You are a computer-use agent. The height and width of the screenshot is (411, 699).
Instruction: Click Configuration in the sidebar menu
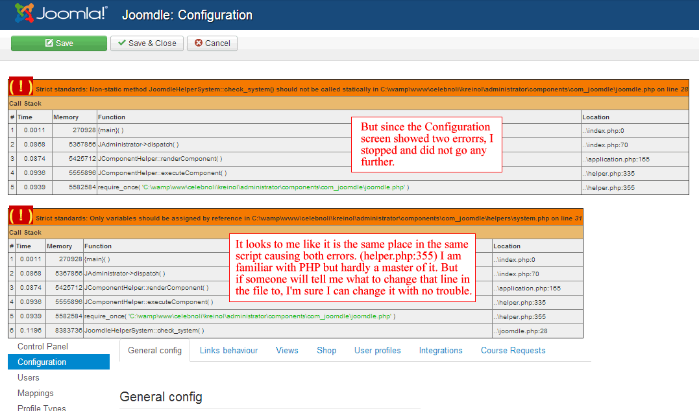coord(42,362)
